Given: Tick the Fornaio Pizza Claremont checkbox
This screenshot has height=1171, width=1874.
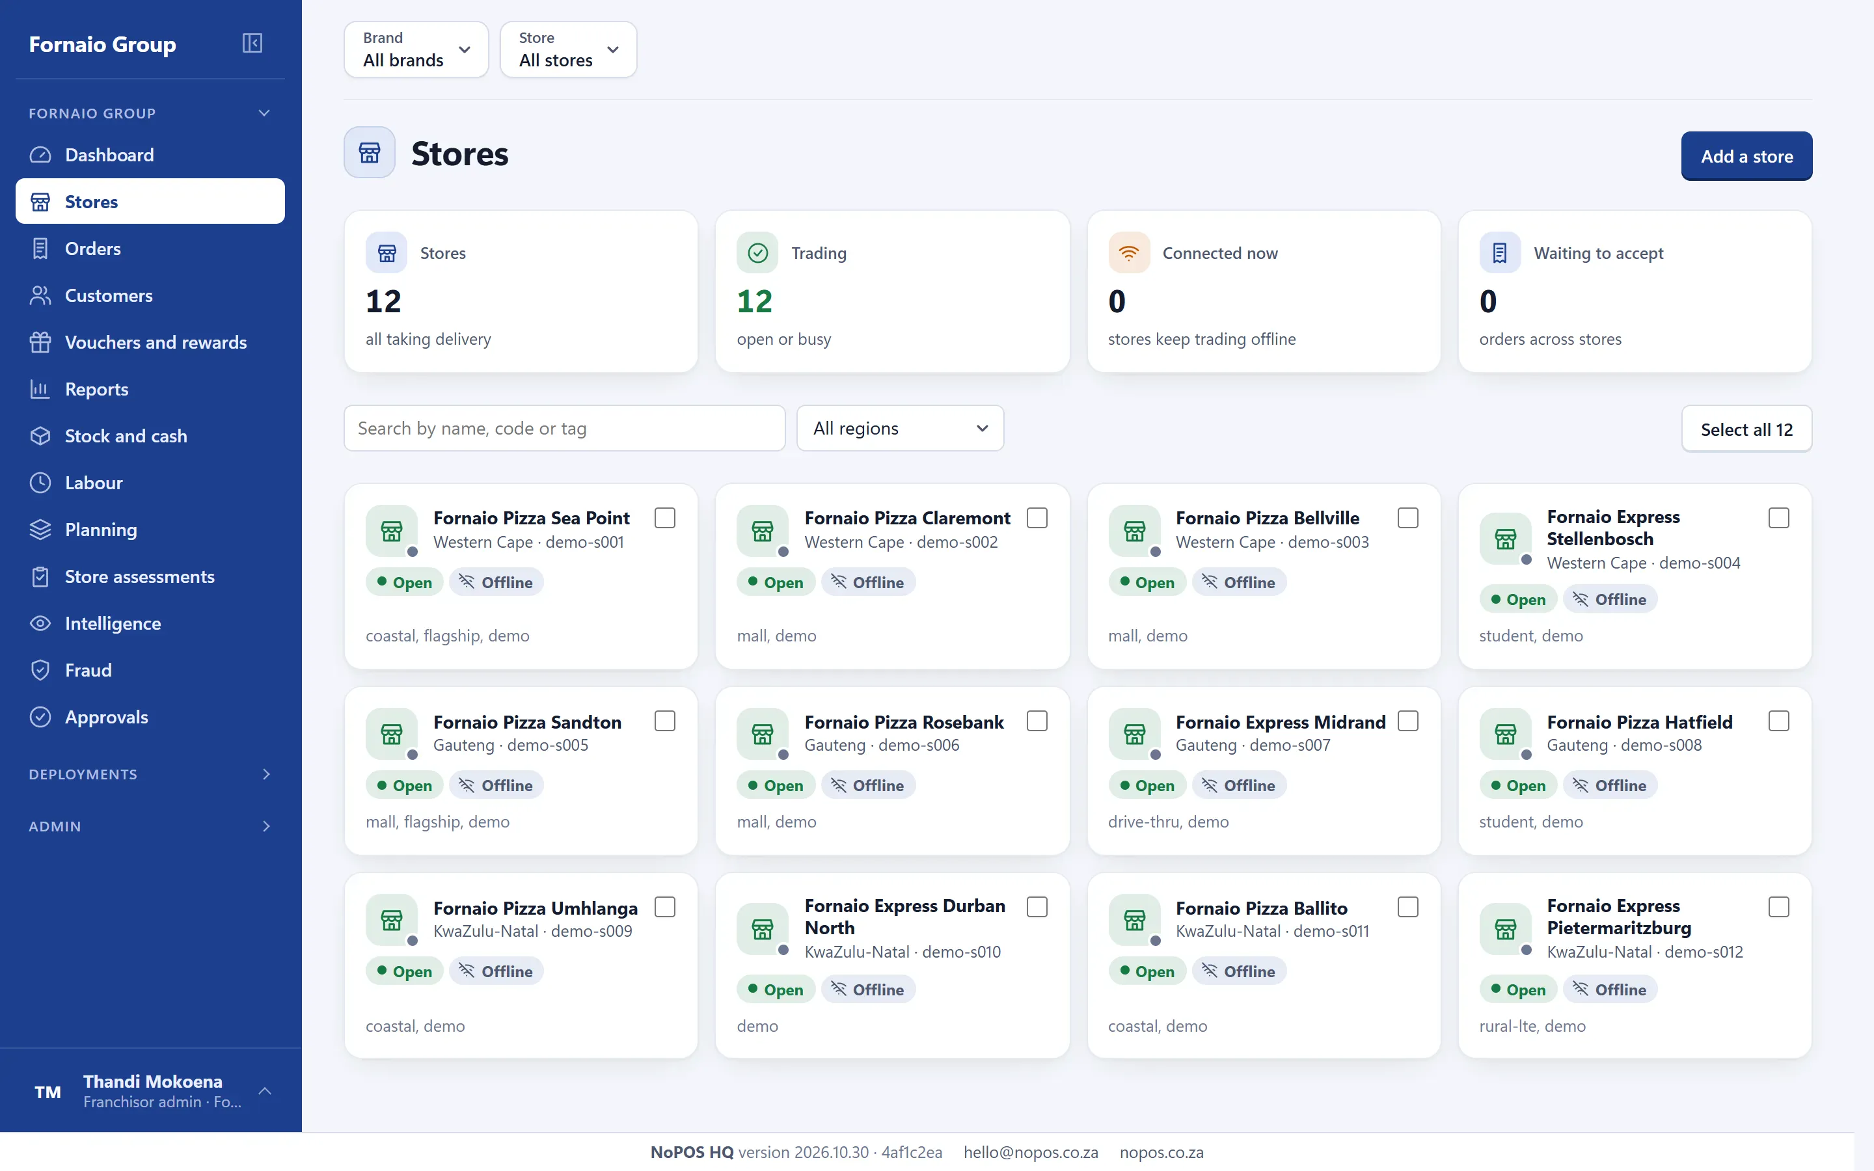Looking at the screenshot, I should [x=1037, y=517].
